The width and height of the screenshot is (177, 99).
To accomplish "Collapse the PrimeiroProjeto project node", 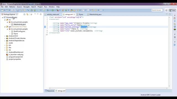I will click(x=2, y=18).
